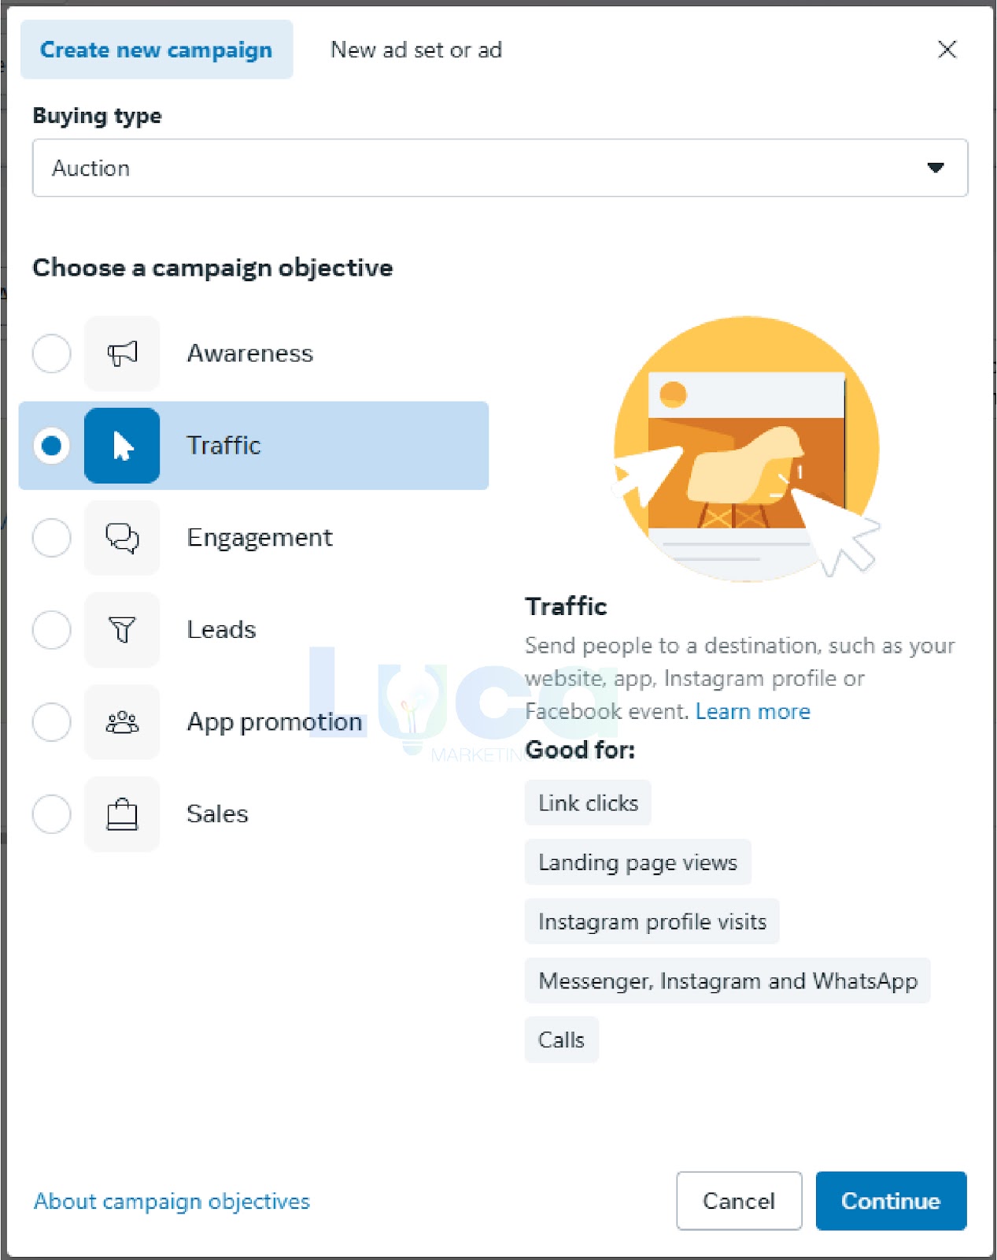Viewport: 997px width, 1260px height.
Task: Select the Sales radio button
Action: [x=52, y=814]
